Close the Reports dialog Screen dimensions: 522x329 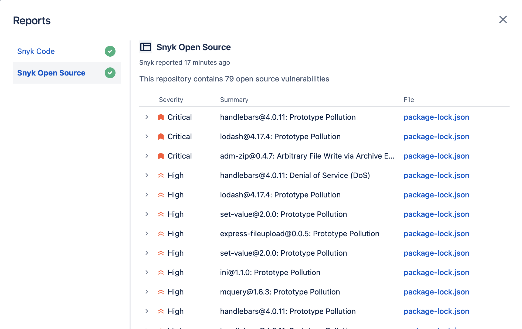(x=503, y=19)
